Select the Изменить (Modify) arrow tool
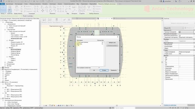This screenshot has width=195, height=109. tap(3, 9)
